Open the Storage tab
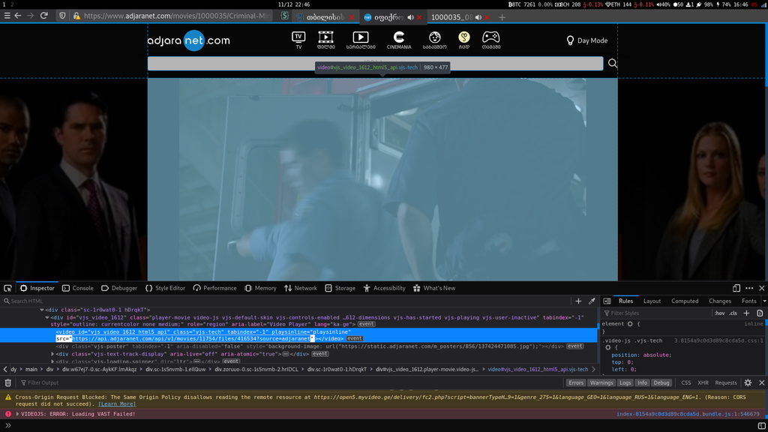Screen dimensions: 768x432 pos(340,288)
